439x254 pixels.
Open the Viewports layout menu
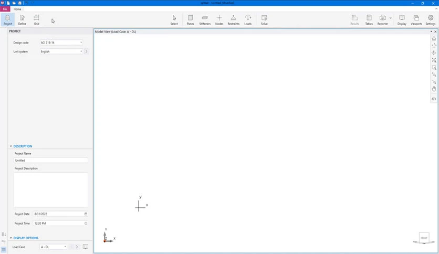pyautogui.click(x=416, y=20)
